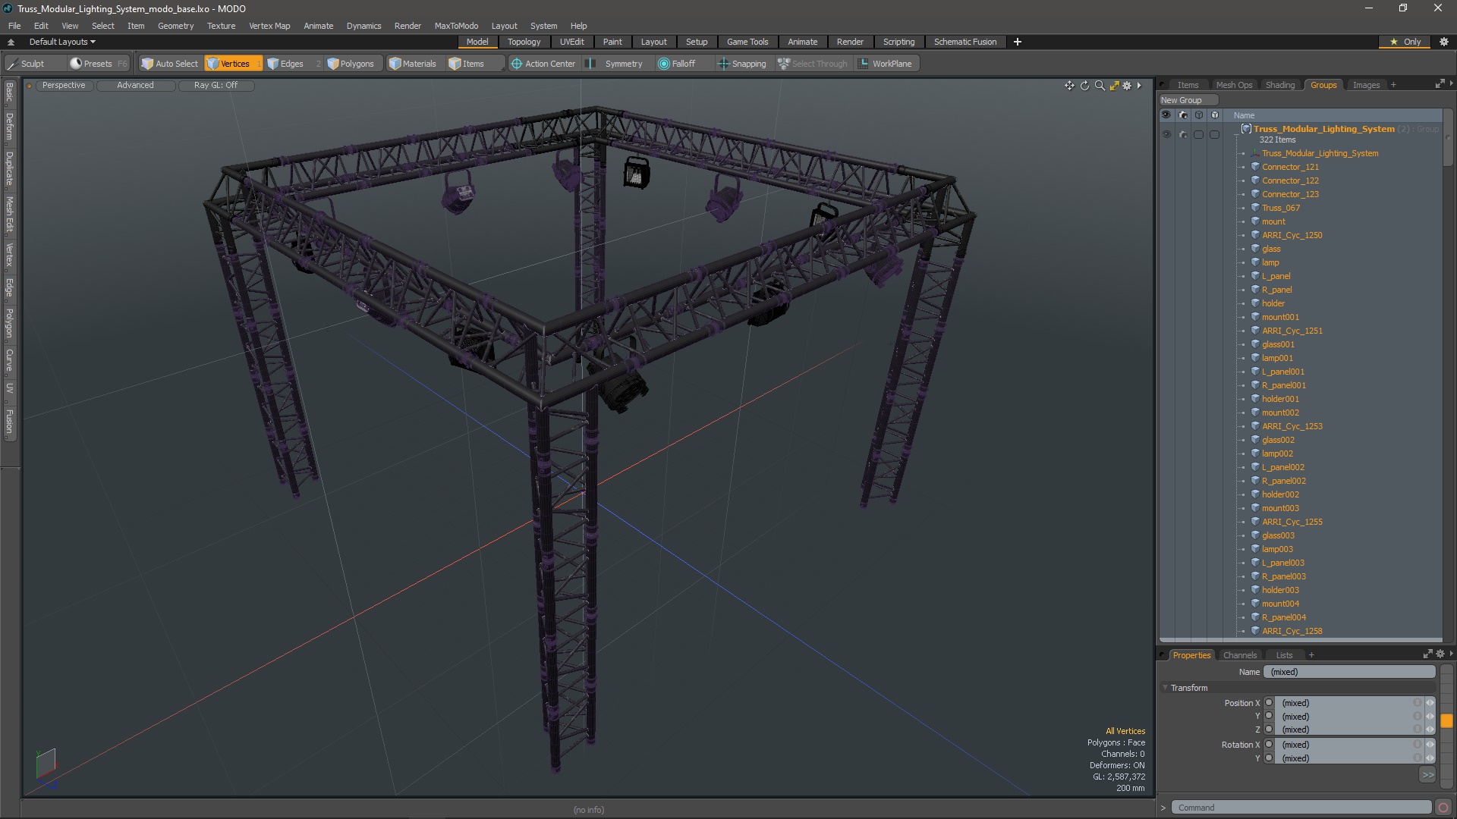Toggle Position Y keyframe circle

click(x=1269, y=716)
